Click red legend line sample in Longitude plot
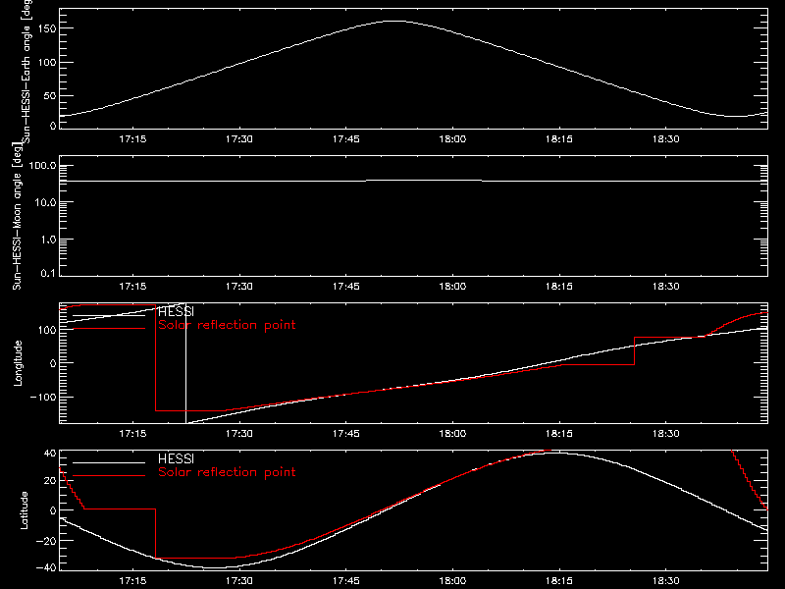The image size is (785, 589). click(109, 329)
